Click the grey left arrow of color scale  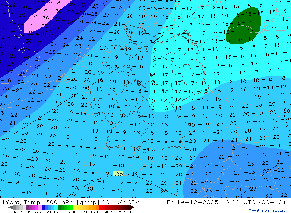click(10, 207)
